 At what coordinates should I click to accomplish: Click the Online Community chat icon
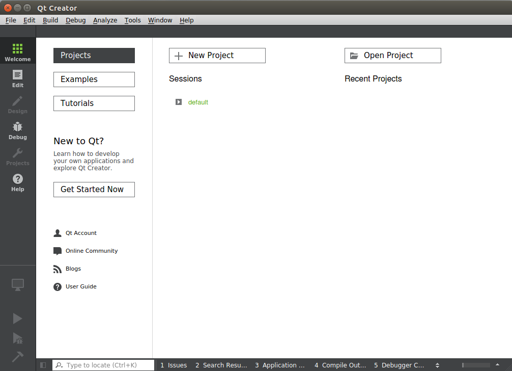(58, 251)
